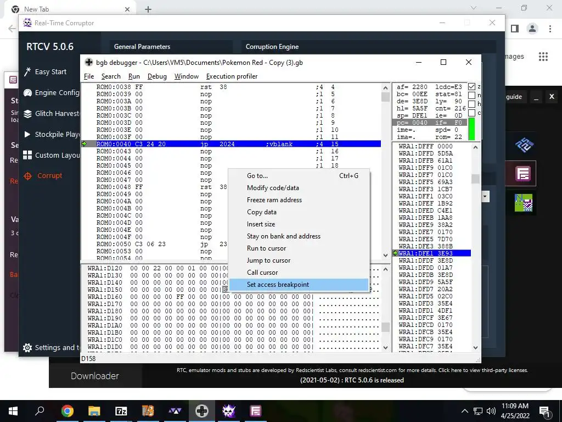562x422 pixels.
Task: Switch to Real-Time Corruptor taskbar icon
Action: point(229,411)
